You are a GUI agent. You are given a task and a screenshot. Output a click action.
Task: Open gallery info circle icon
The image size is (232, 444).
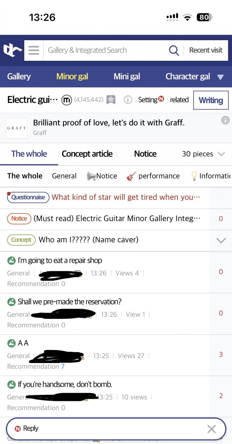coord(128,100)
